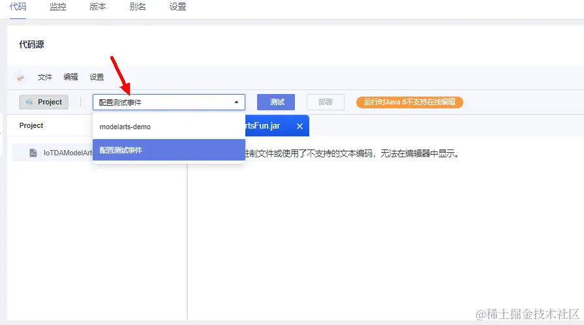Viewport: 584px width, 325px height.
Task: Click the 测试 button
Action: 276,102
